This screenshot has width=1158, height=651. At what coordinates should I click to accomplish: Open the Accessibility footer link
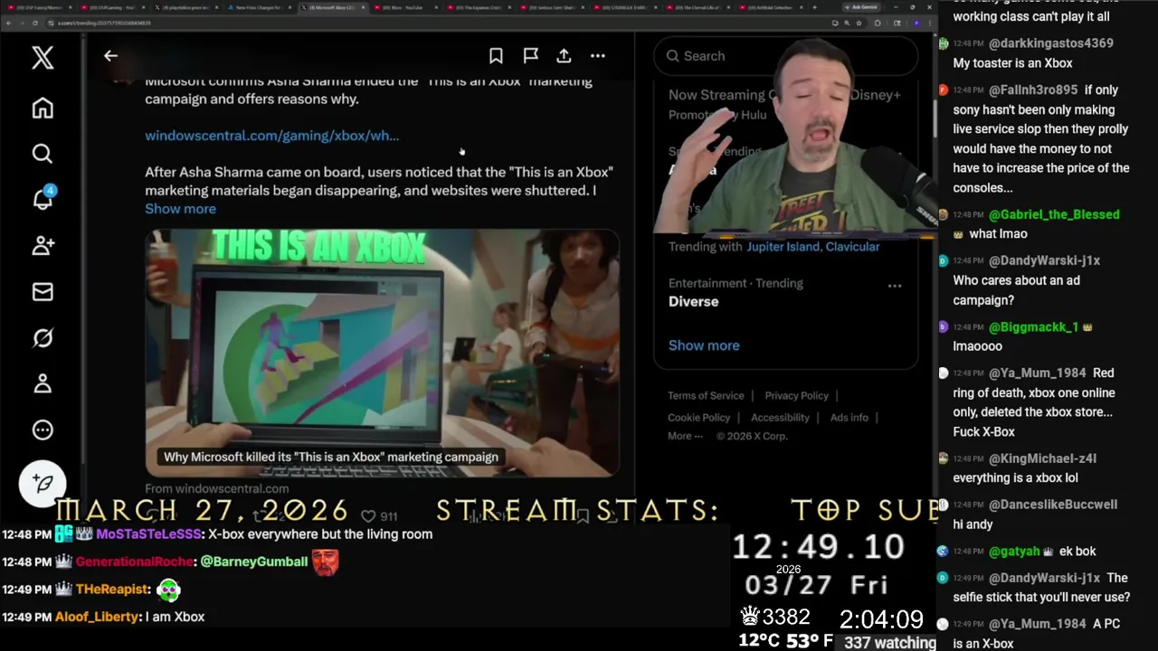point(780,418)
